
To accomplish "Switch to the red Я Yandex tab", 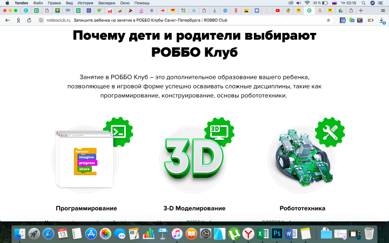I will (x=236, y=10).
